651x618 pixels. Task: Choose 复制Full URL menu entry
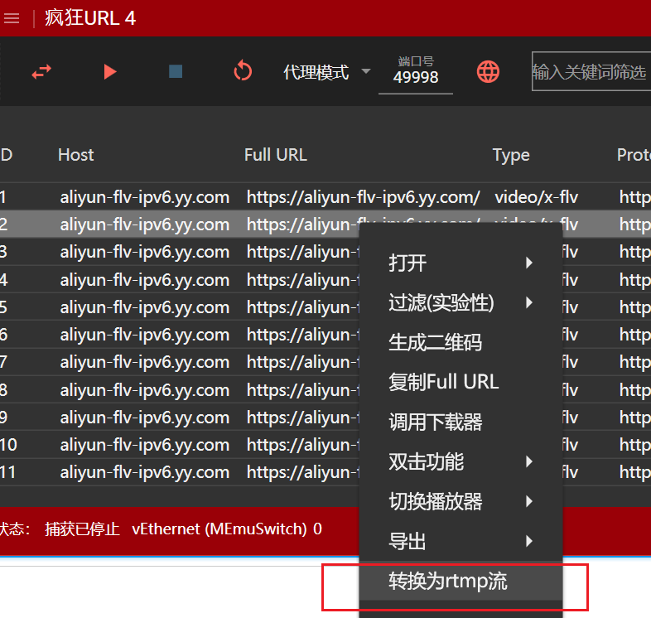pos(444,382)
